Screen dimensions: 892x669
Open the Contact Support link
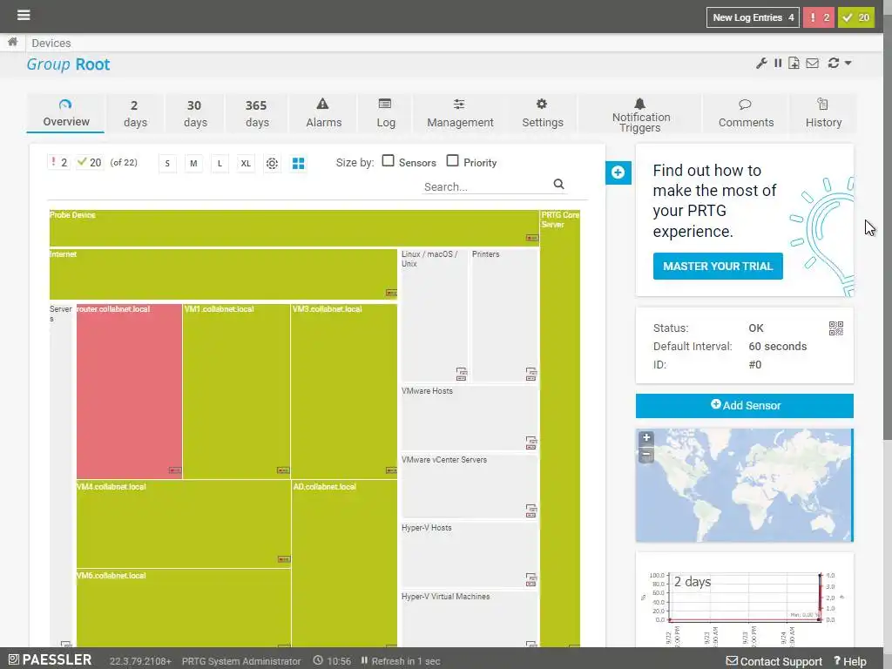(774, 661)
